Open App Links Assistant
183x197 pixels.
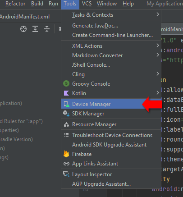[111, 164]
